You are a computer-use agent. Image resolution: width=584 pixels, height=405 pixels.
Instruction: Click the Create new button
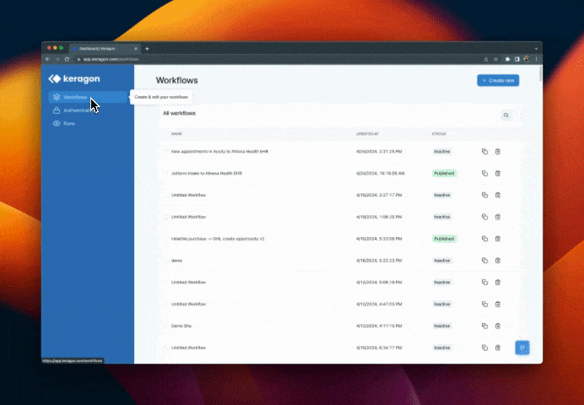pos(498,80)
